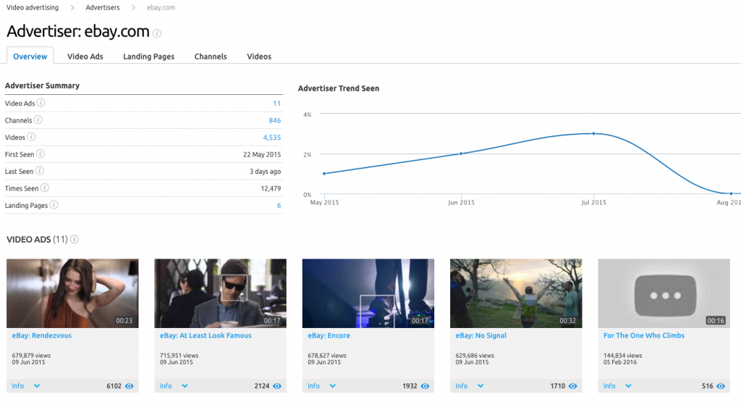Select the Overview tab

tap(30, 56)
